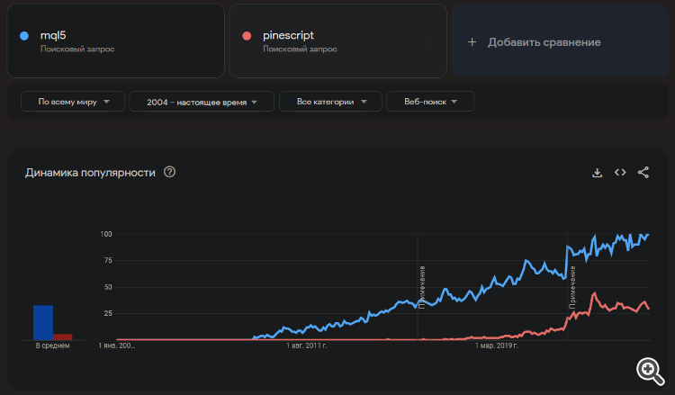Expand the По всему миру region dropdown
Screen dimensions: 675x395
point(72,102)
